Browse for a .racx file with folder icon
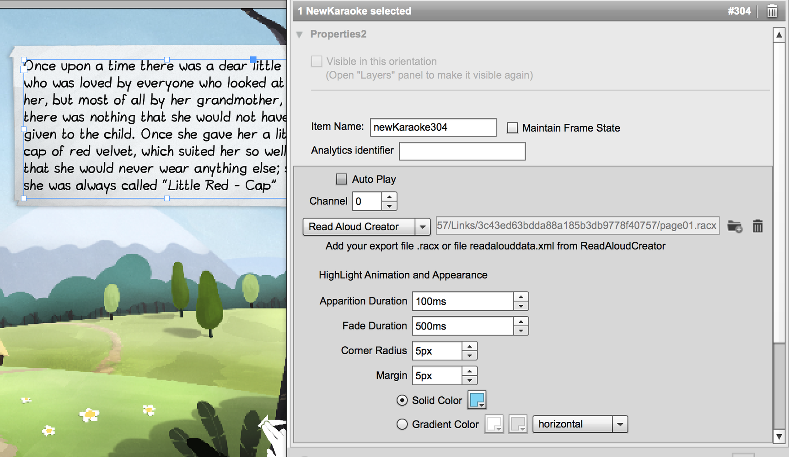Viewport: 789px width, 457px height. [x=735, y=226]
